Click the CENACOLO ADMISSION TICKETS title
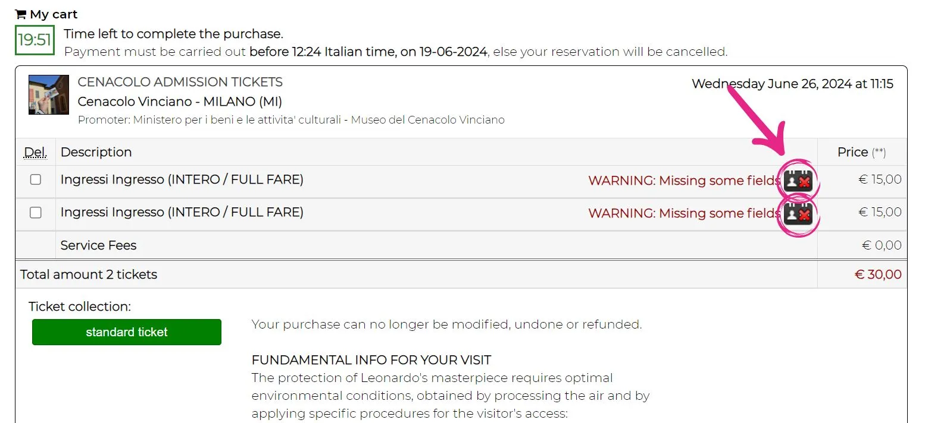 click(180, 82)
